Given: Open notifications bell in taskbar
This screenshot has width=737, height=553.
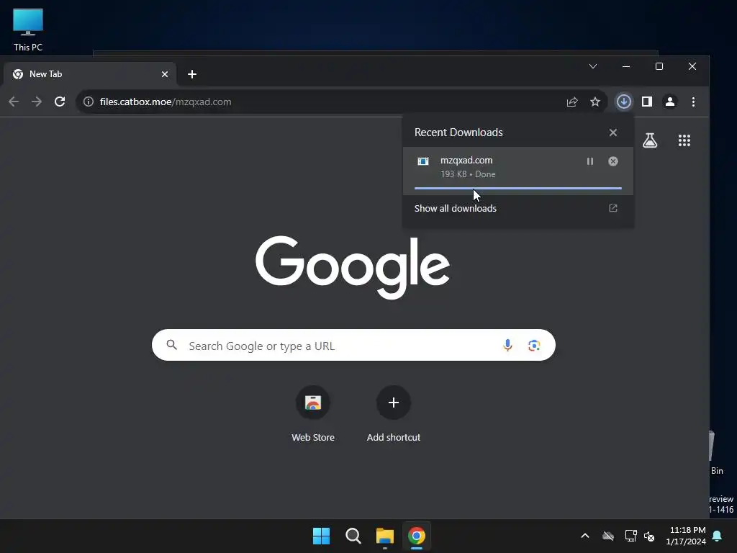Looking at the screenshot, I should click(718, 536).
